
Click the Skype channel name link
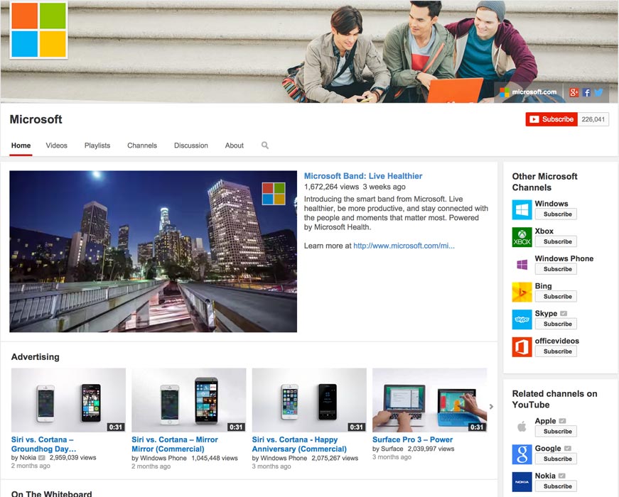(x=546, y=313)
